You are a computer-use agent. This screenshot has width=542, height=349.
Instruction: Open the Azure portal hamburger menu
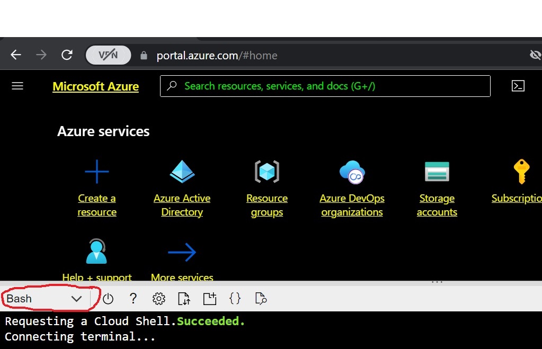coord(17,86)
